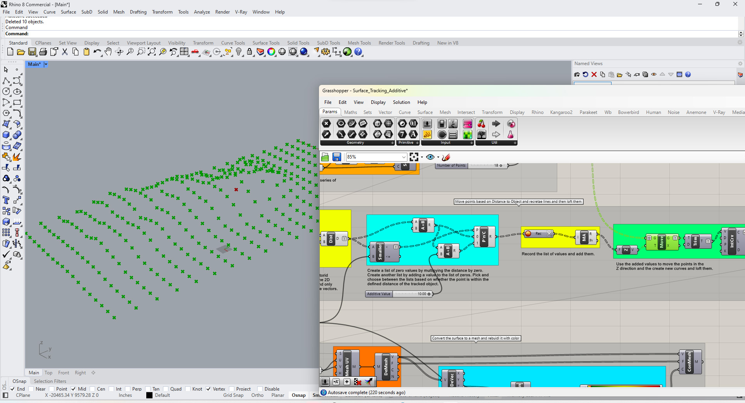The height and width of the screenshot is (403, 745).
Task: Click the Grasshopper sketch pencil icon
Action: click(446, 157)
